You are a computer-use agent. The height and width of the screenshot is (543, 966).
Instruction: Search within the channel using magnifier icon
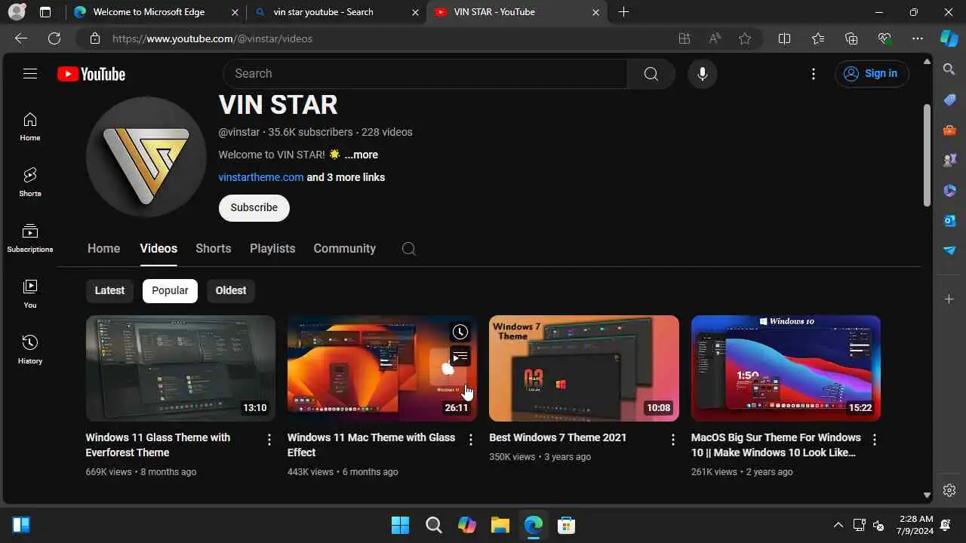(x=409, y=249)
